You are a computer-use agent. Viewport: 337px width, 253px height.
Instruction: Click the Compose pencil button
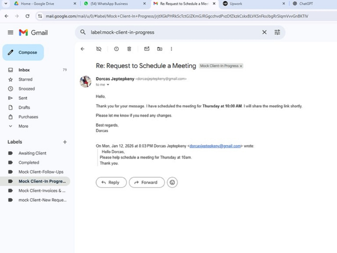point(23,52)
